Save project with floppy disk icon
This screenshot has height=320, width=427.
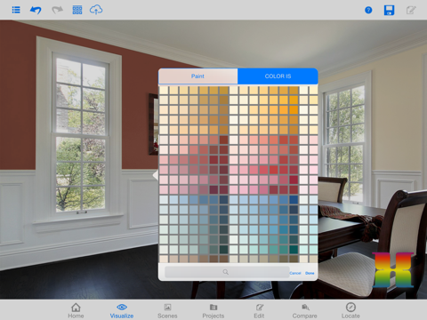click(389, 11)
